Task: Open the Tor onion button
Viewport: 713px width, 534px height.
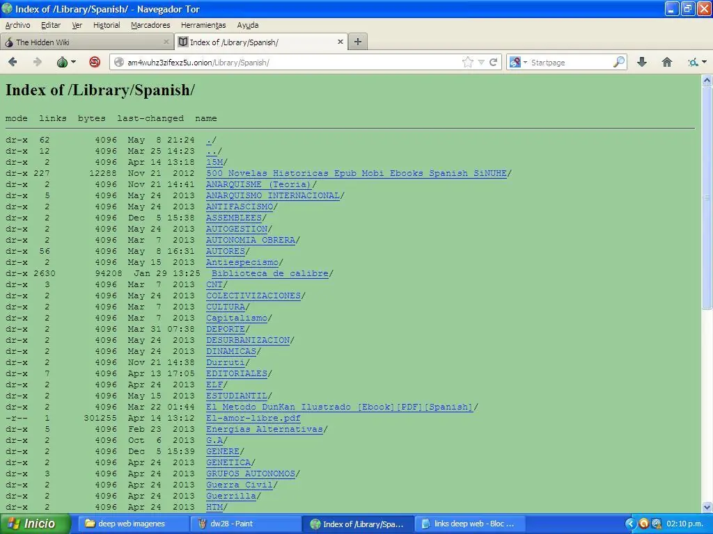Action: tap(62, 62)
